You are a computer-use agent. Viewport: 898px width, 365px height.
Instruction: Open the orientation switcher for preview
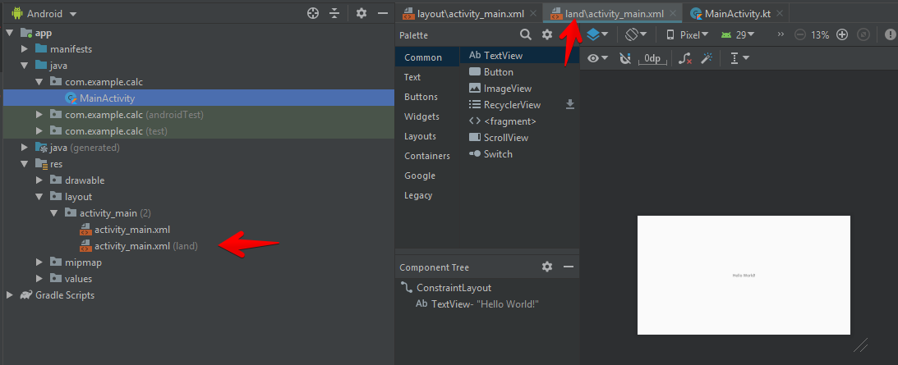(x=635, y=35)
